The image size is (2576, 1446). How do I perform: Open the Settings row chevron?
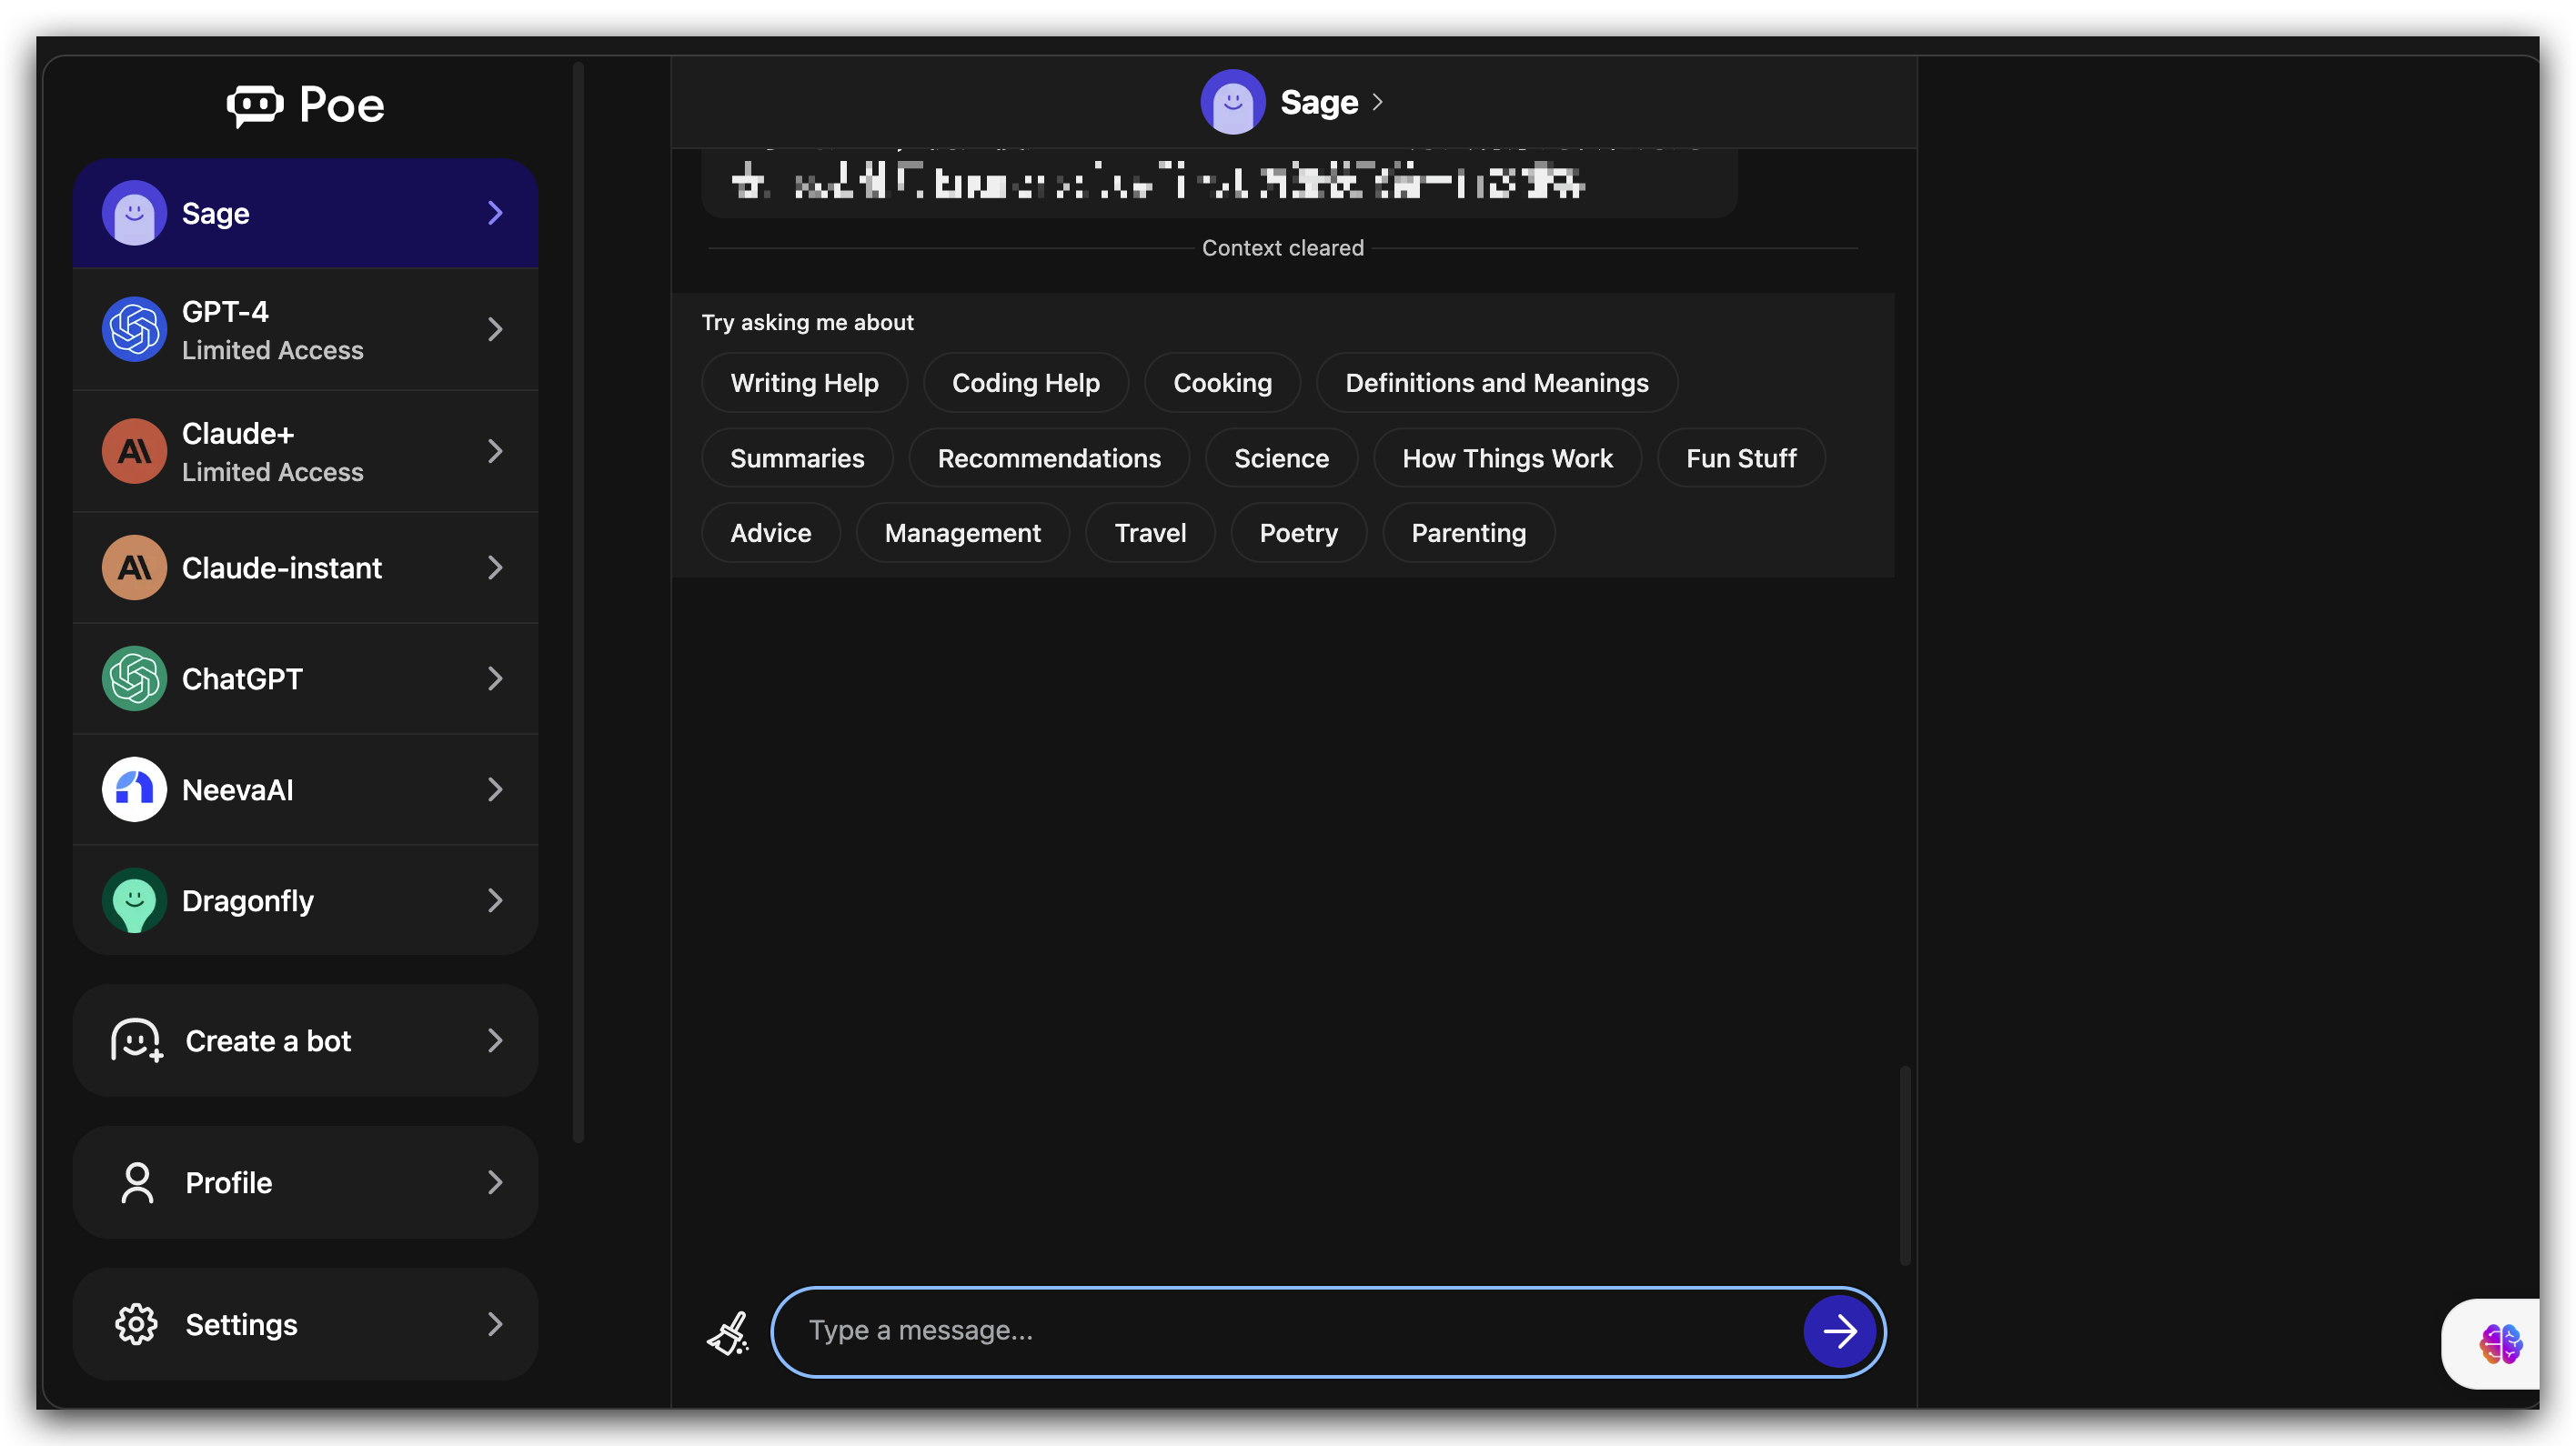pos(495,1325)
